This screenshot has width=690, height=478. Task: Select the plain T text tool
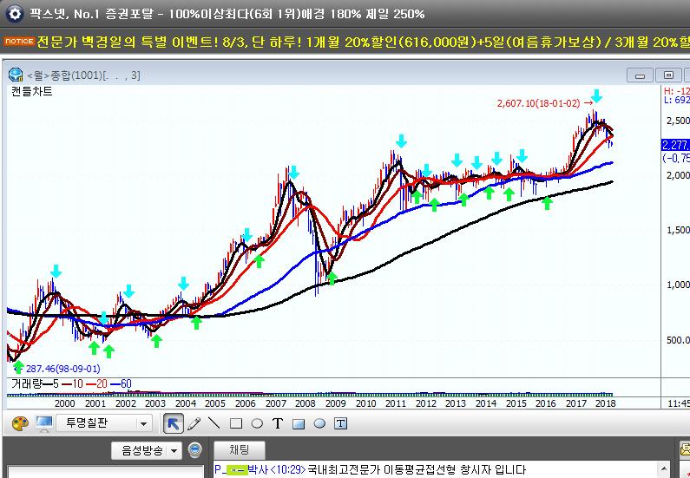click(278, 423)
